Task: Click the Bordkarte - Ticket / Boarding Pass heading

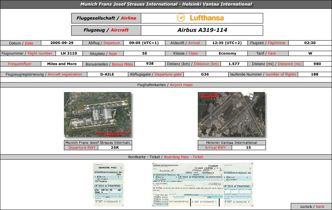Action: (x=166, y=157)
